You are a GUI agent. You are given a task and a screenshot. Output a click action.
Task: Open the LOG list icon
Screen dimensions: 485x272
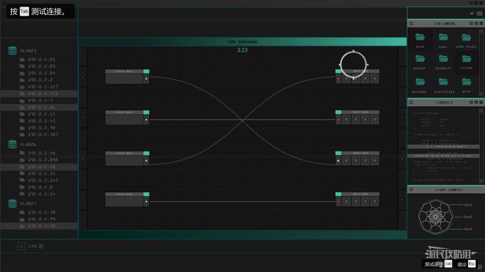click(21, 246)
